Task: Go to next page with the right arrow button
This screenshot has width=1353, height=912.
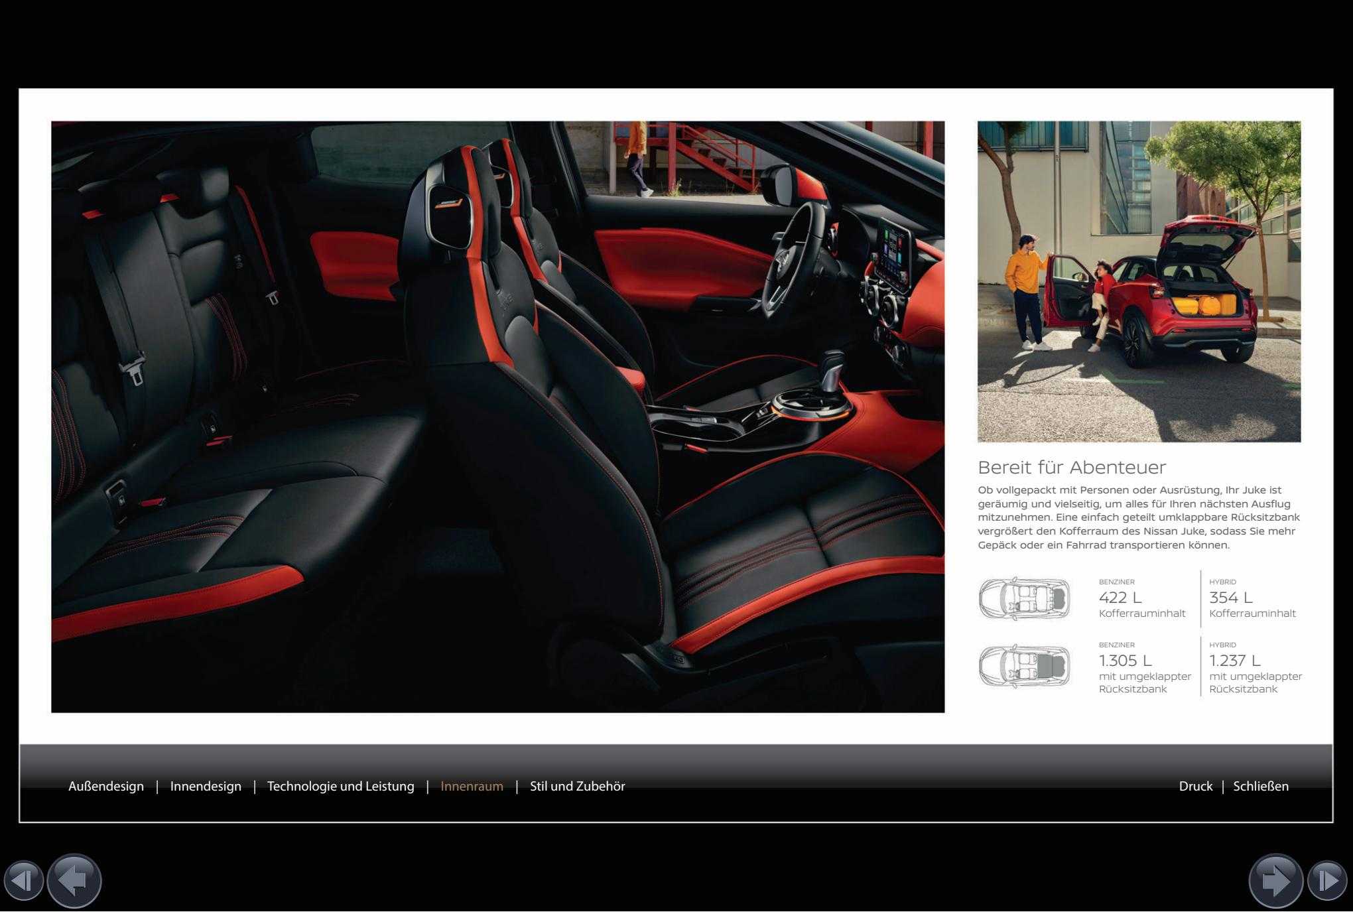Action: [1276, 881]
